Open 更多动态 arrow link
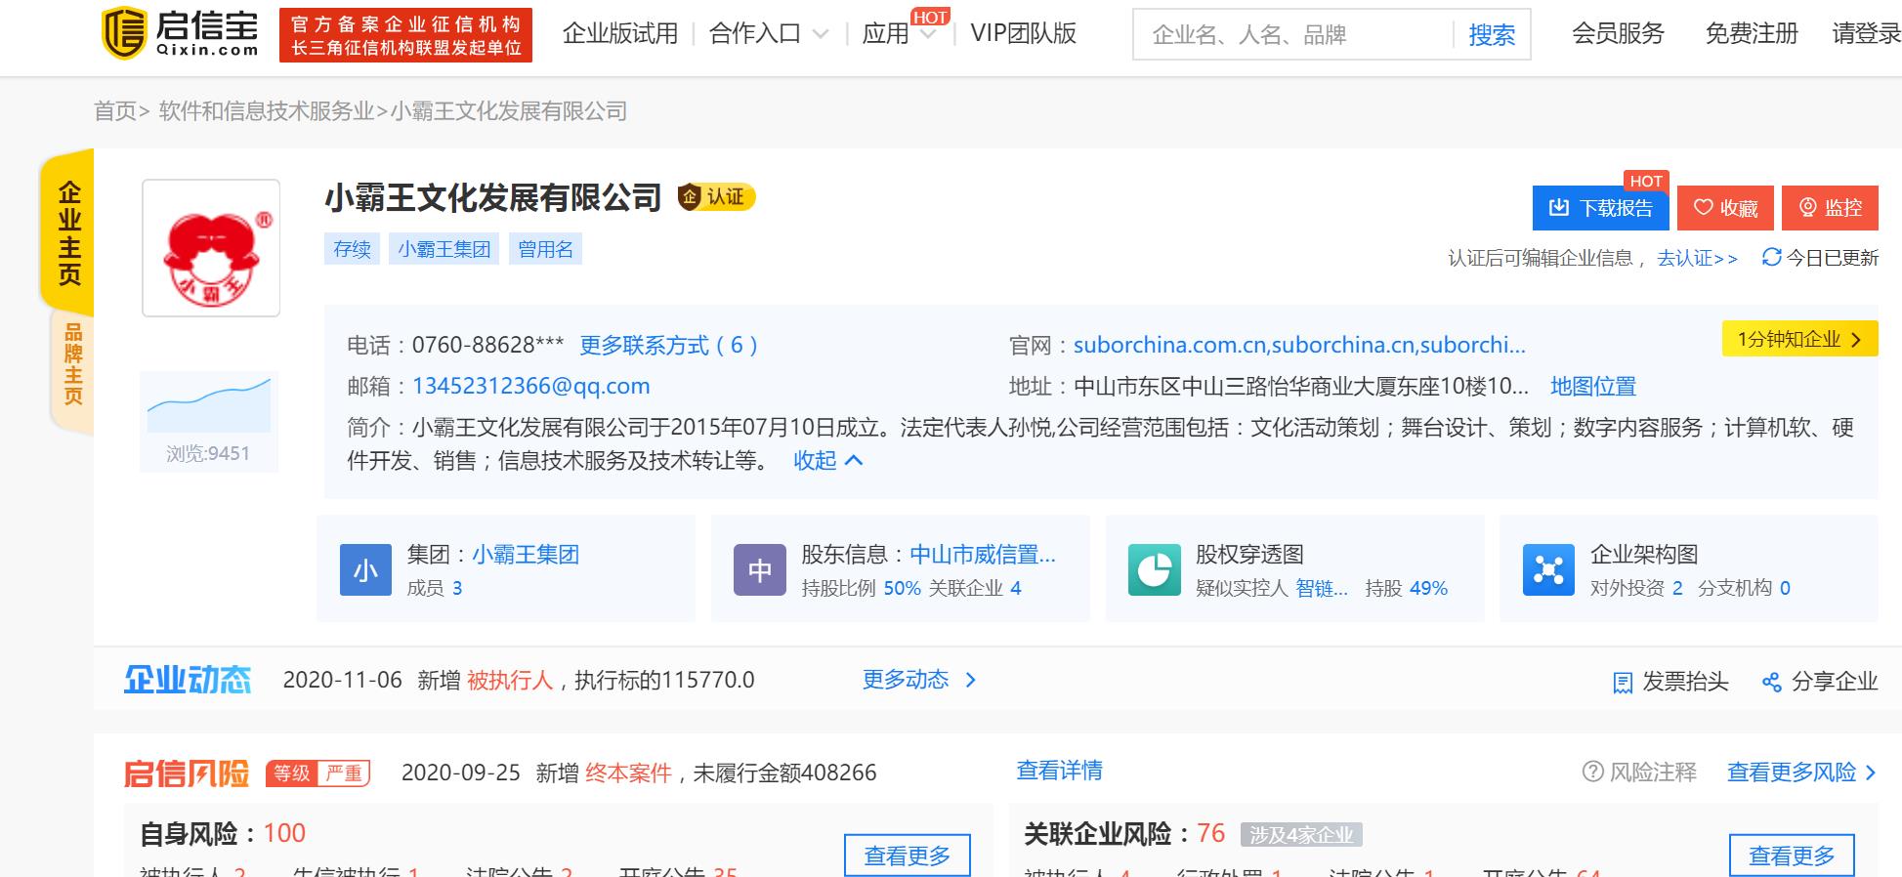The width and height of the screenshot is (1902, 877). tap(919, 680)
